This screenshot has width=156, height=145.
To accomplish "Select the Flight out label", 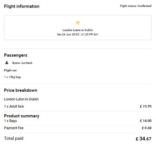I will coord(10,70).
